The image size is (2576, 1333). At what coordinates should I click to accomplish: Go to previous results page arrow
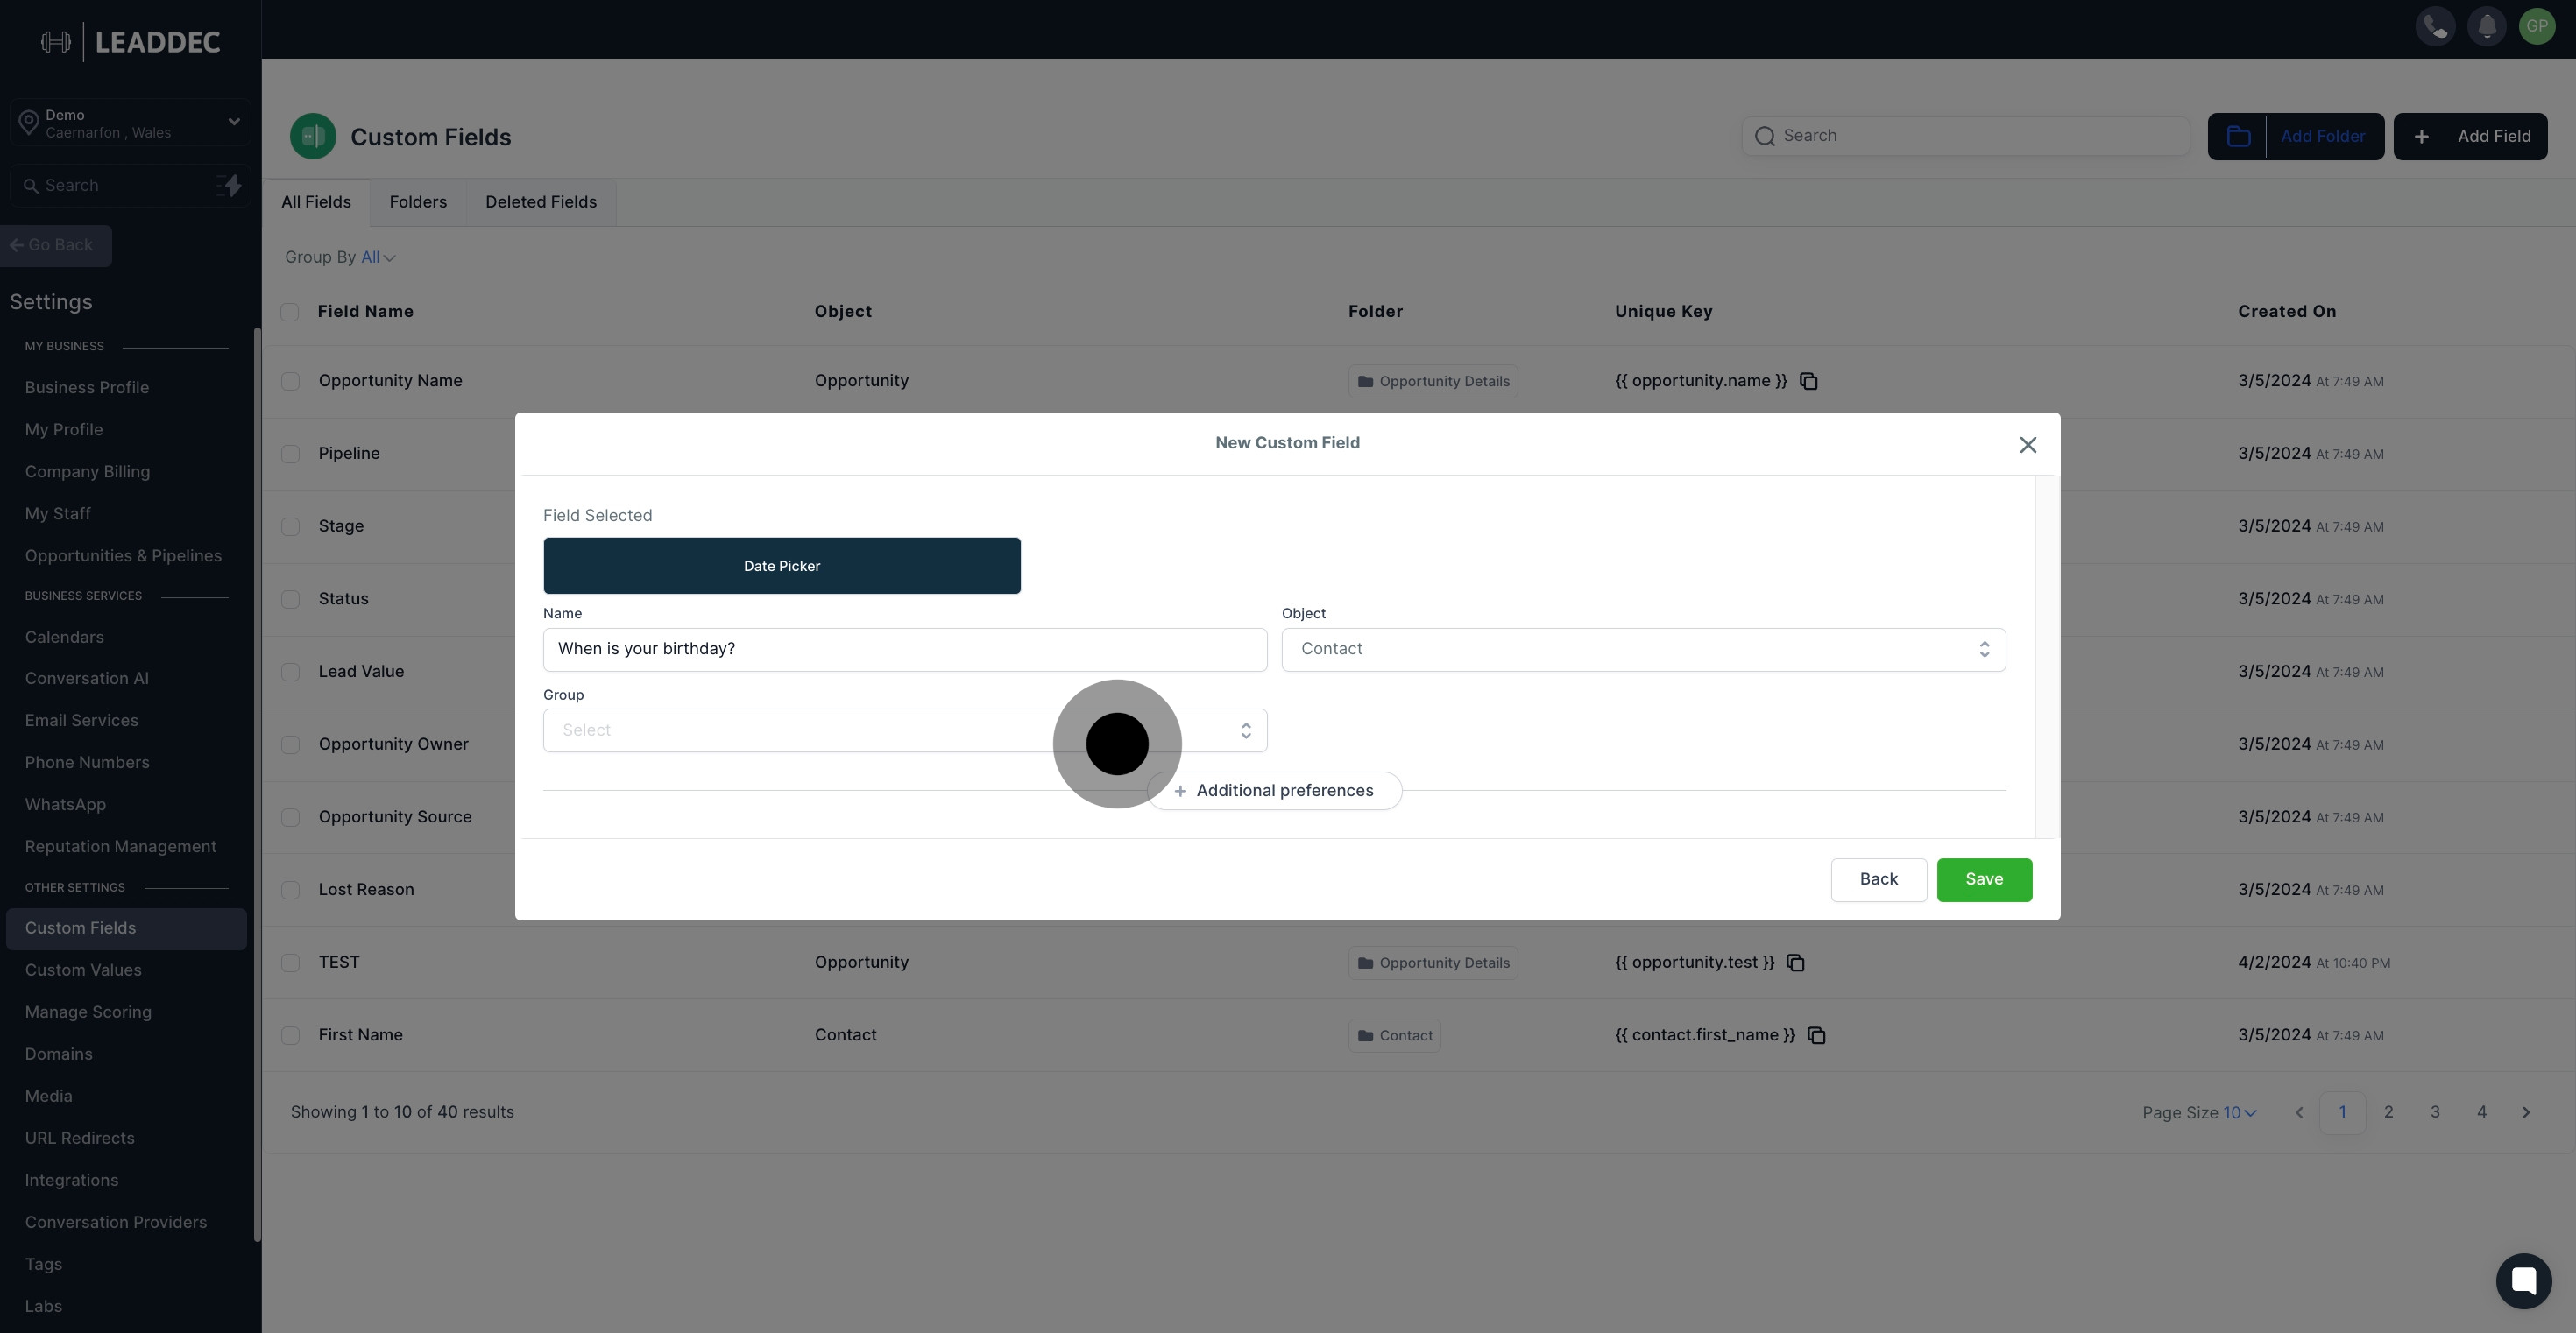(x=2298, y=1112)
